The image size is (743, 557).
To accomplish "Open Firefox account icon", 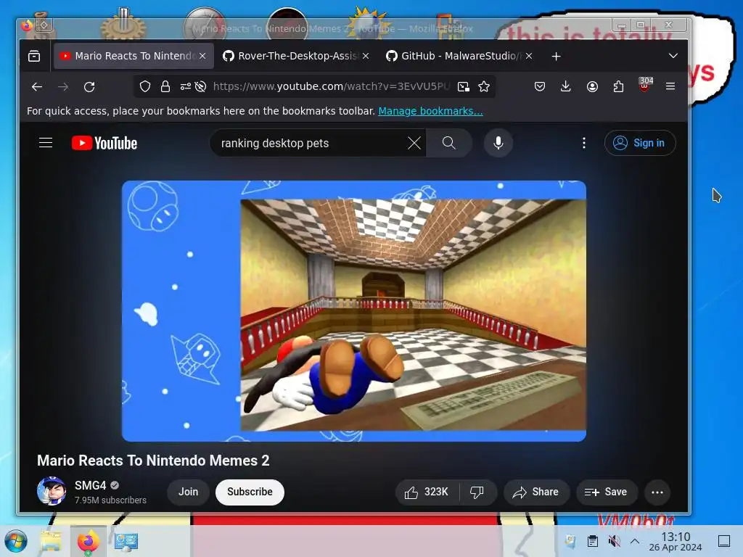I will [x=592, y=86].
